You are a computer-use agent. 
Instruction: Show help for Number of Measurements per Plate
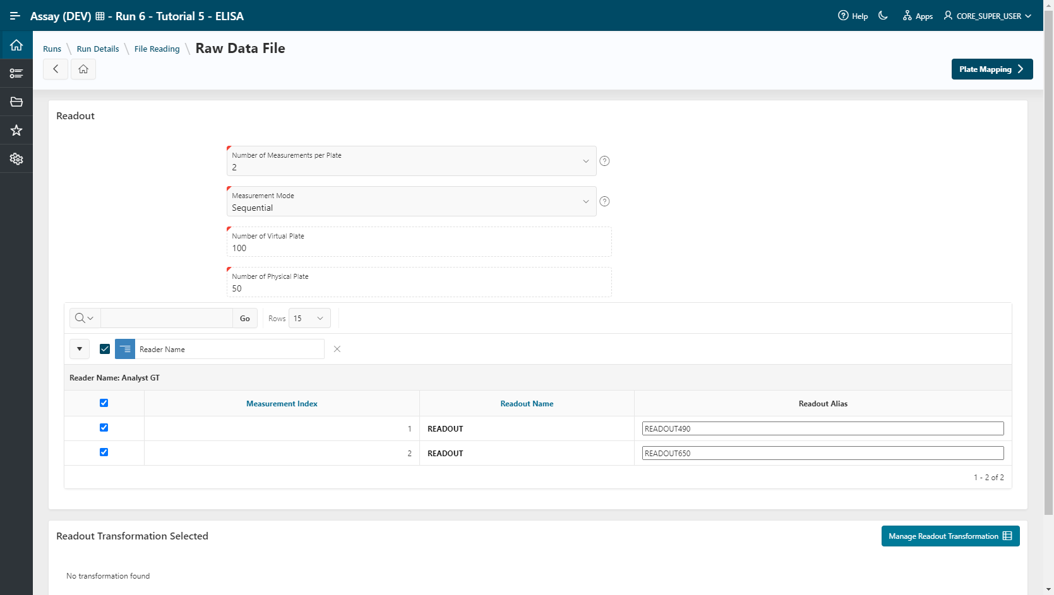[x=604, y=161]
